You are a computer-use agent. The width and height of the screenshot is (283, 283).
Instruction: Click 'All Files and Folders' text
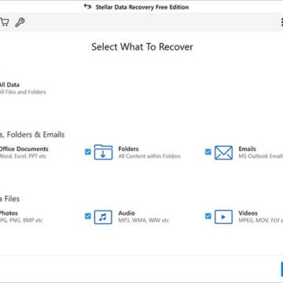tap(23, 92)
